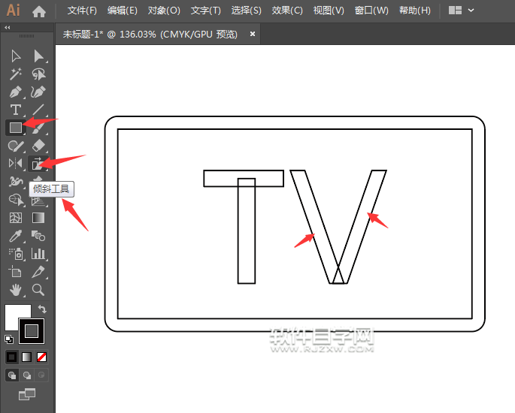Image resolution: width=515 pixels, height=413 pixels.
Task: Select the Zoom tool
Action: (38, 290)
